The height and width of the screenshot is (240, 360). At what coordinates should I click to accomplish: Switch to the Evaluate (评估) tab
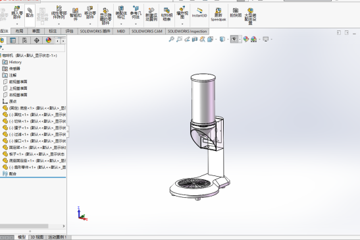tap(69, 31)
